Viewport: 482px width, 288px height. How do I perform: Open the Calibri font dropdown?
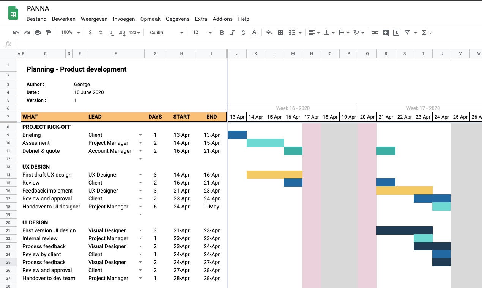pos(167,33)
